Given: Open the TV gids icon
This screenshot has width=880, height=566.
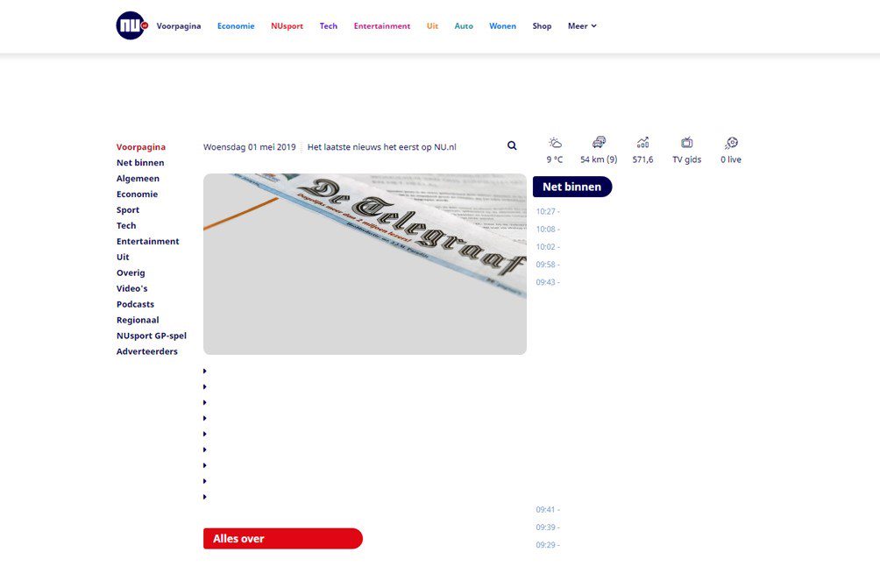Looking at the screenshot, I should pyautogui.click(x=687, y=143).
